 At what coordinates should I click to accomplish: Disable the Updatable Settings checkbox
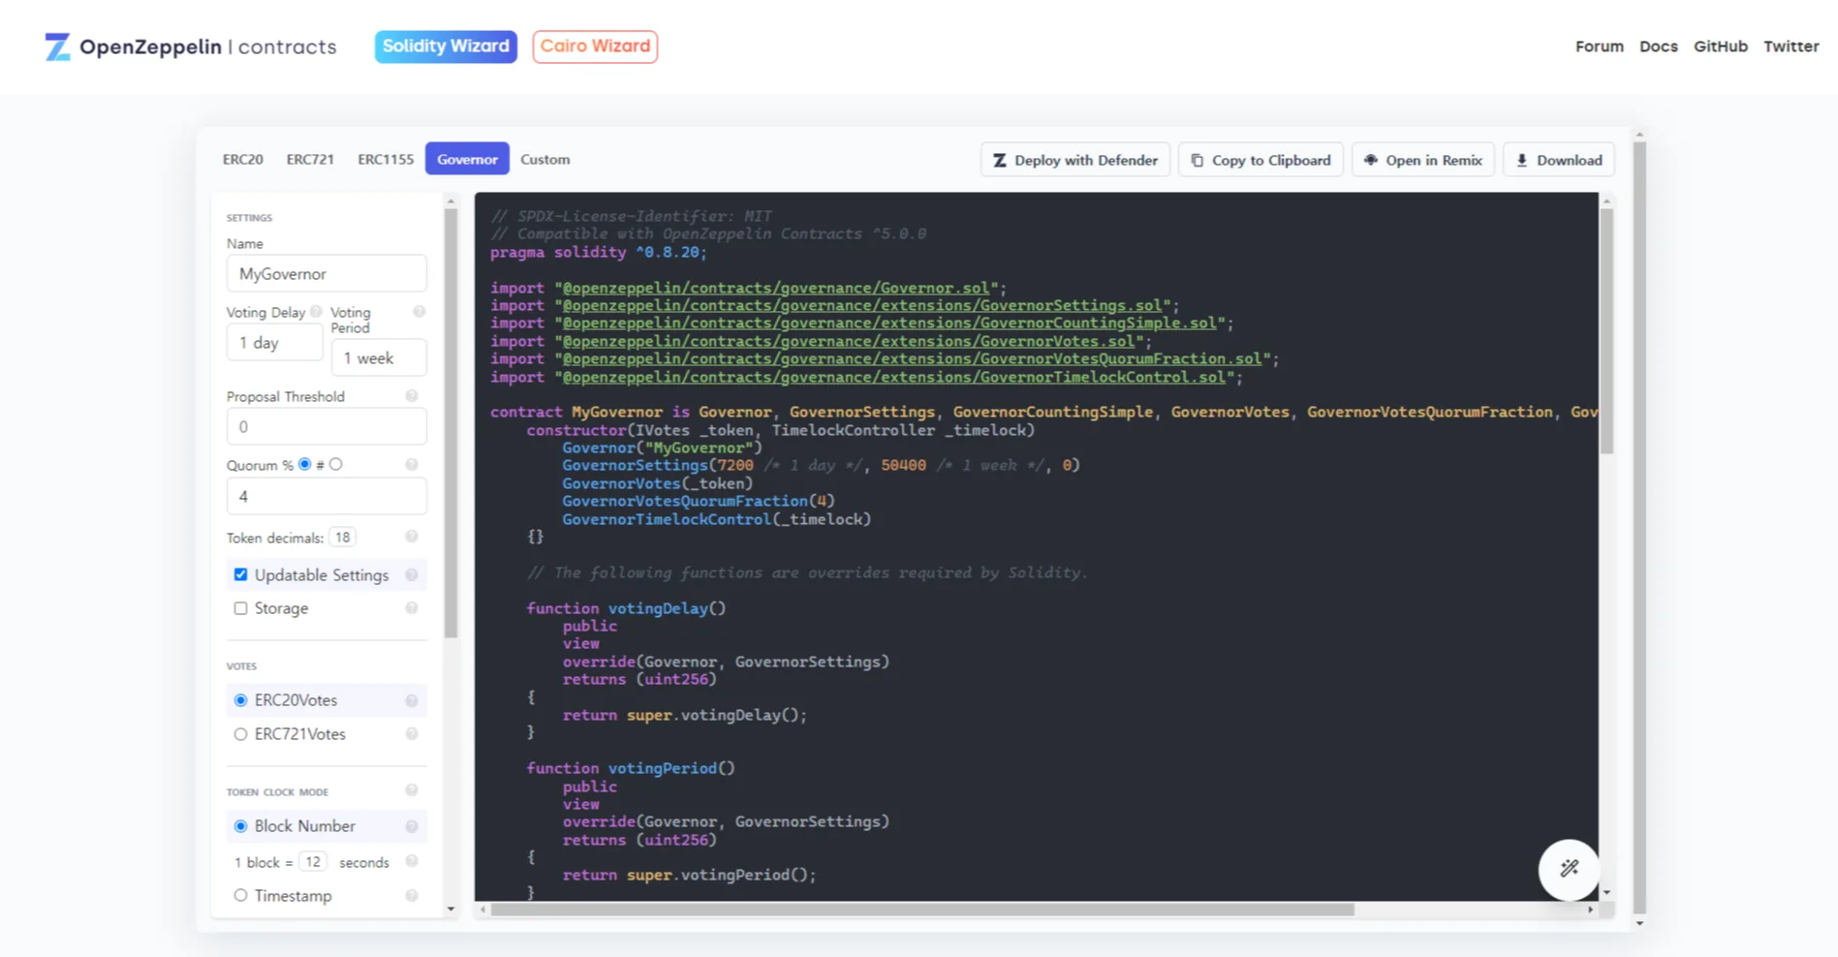(240, 574)
